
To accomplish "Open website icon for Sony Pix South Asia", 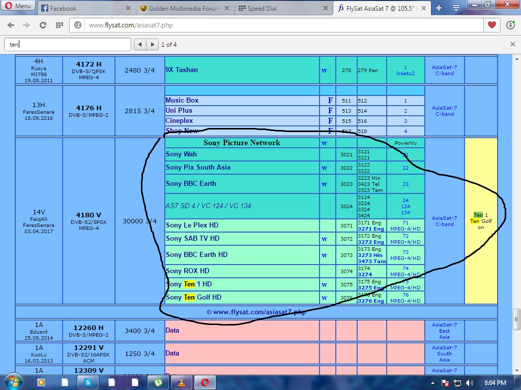I will (324, 168).
